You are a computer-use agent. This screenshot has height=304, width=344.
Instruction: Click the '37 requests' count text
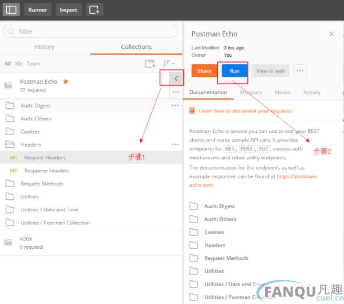click(x=33, y=90)
